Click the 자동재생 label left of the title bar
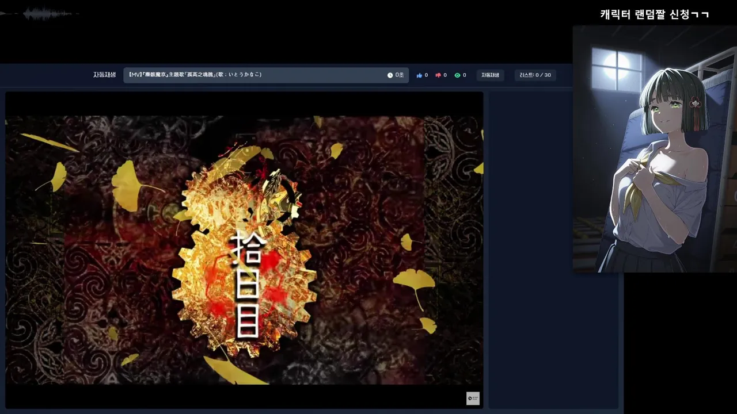 click(105, 75)
